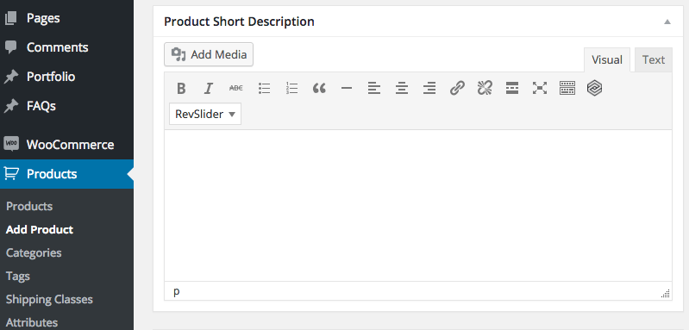Image resolution: width=689 pixels, height=330 pixels.
Task: Toggle bold formatting in editor toolbar
Action: [x=181, y=88]
